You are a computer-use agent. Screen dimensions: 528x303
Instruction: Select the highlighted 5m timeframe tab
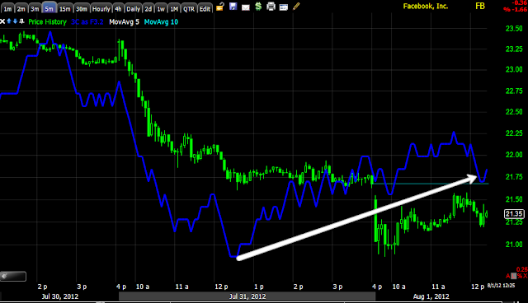coord(49,8)
